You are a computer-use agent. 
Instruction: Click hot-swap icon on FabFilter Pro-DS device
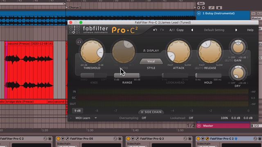click(115, 139)
